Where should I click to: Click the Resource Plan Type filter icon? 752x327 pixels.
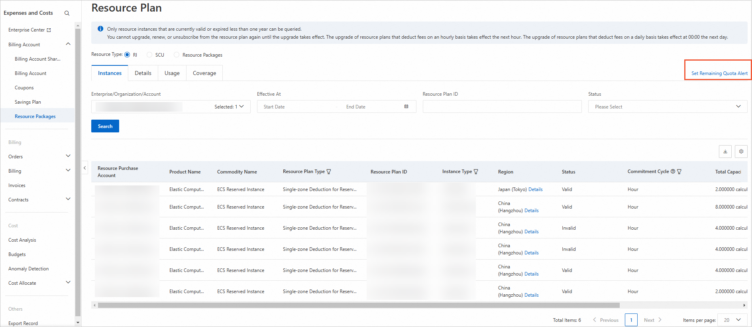click(329, 172)
